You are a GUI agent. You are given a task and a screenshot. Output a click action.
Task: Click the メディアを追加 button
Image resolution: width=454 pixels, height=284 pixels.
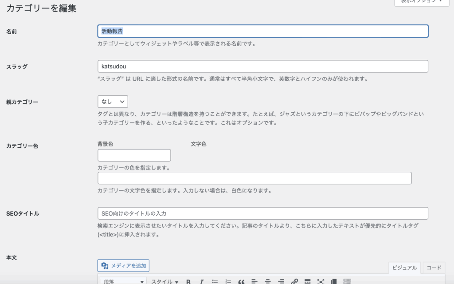[123, 265]
